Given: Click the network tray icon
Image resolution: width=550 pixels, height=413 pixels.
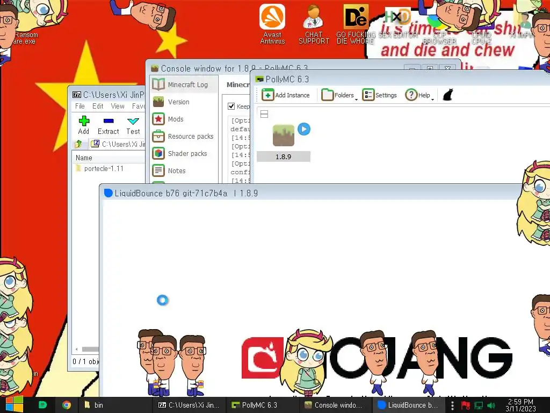Looking at the screenshot, I should (x=479, y=405).
